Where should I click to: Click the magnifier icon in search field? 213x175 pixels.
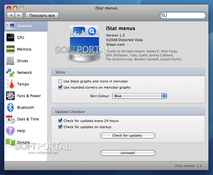tap(163, 15)
